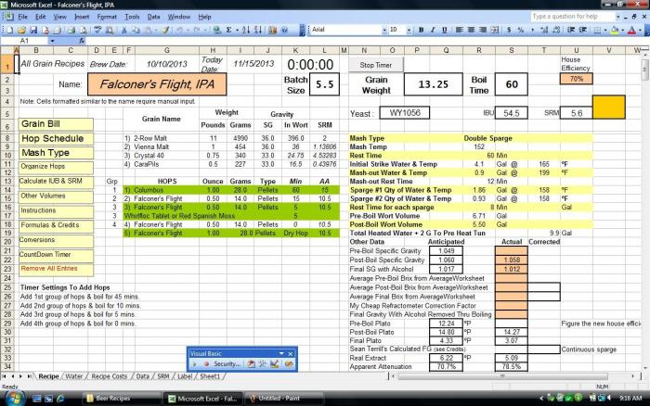
Task: Switch to the Water sheet tab
Action: click(73, 376)
